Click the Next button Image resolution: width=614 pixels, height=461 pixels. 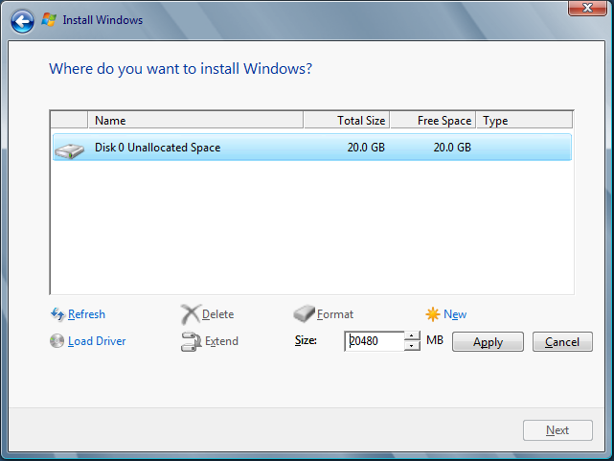pyautogui.click(x=557, y=430)
